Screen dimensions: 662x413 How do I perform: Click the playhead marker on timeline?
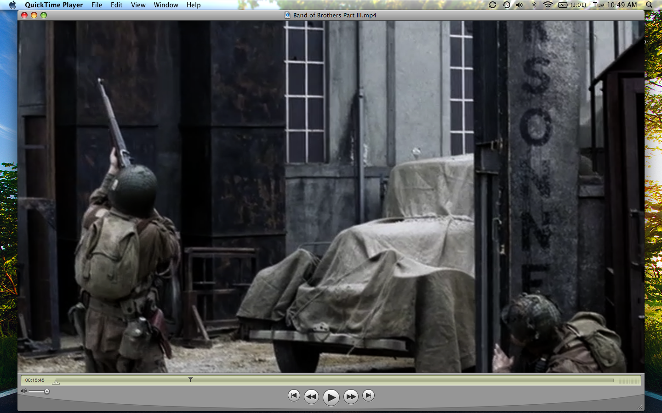point(190,379)
